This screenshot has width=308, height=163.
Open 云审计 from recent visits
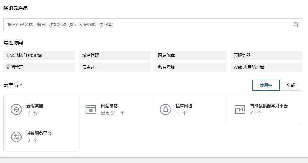[x=115, y=67]
